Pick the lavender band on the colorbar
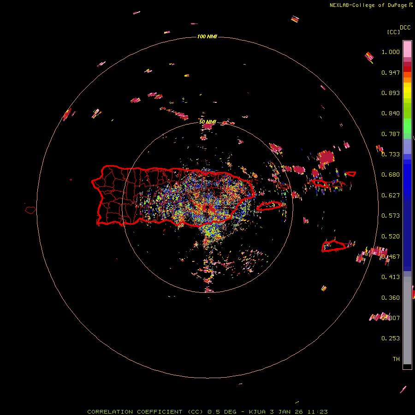 [x=407, y=146]
